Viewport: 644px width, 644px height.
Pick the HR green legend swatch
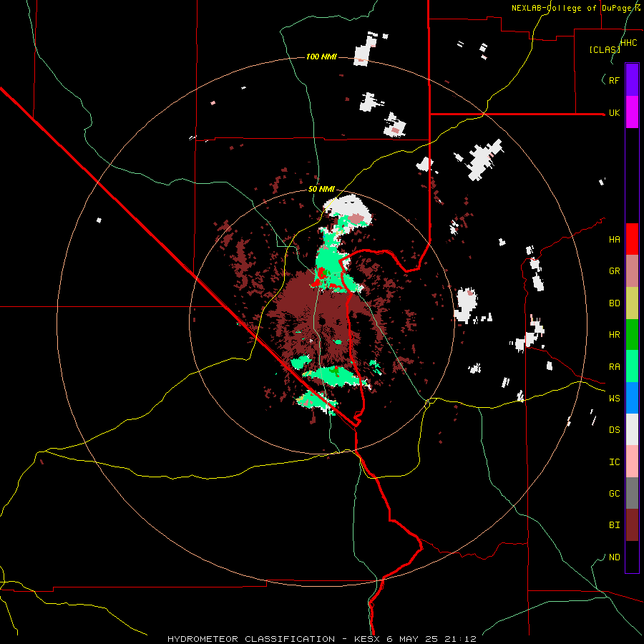coord(632,335)
